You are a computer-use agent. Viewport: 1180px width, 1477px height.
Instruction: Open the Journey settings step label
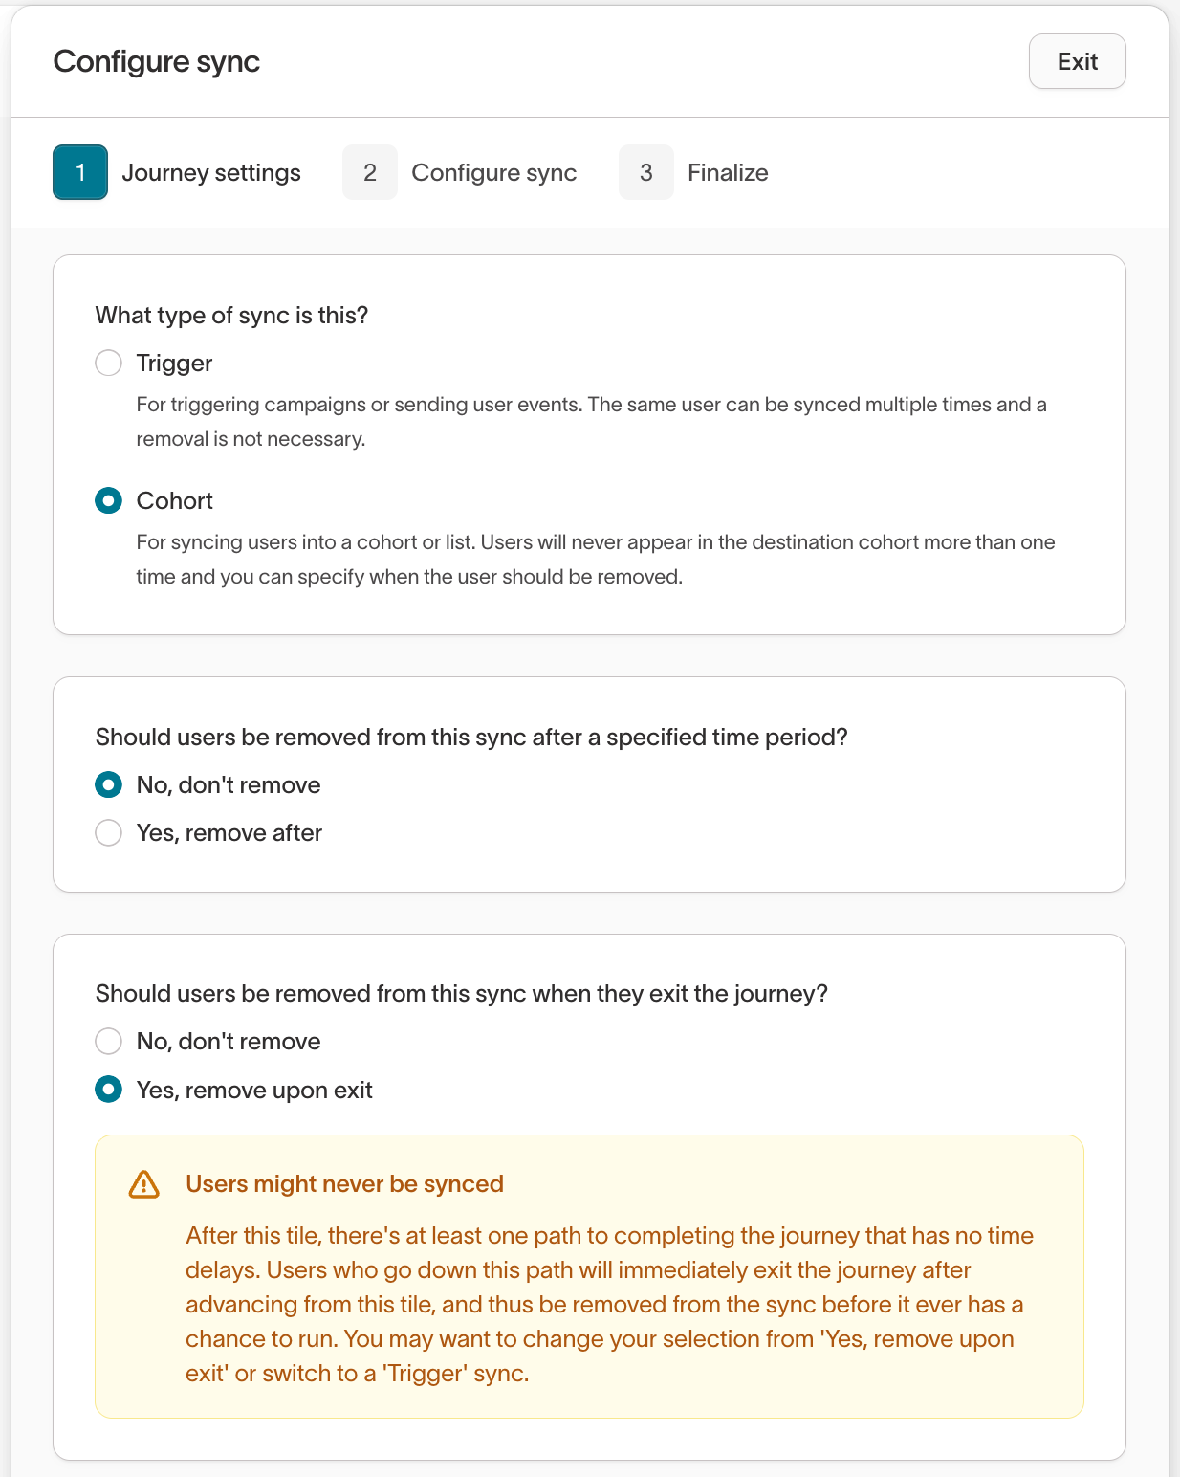pyautogui.click(x=211, y=172)
